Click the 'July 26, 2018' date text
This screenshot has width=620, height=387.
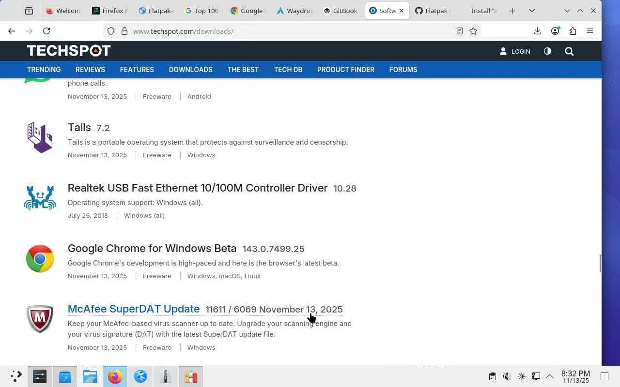click(x=88, y=215)
